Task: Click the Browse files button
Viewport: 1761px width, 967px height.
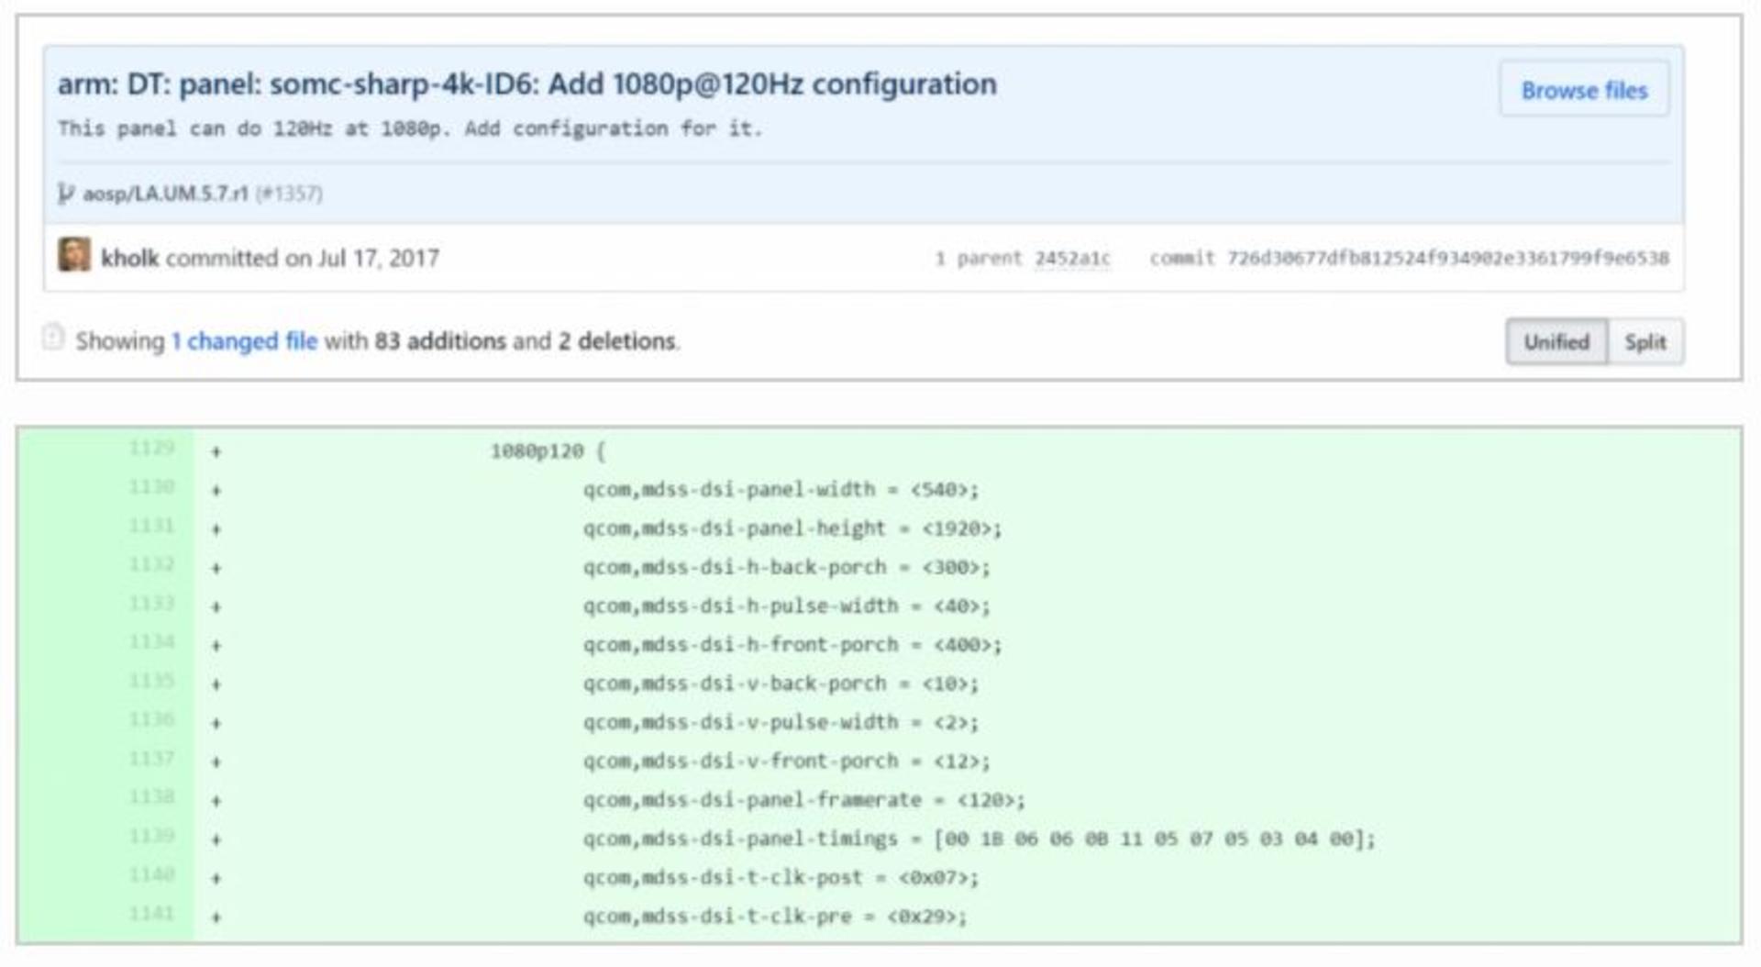Action: [x=1584, y=90]
